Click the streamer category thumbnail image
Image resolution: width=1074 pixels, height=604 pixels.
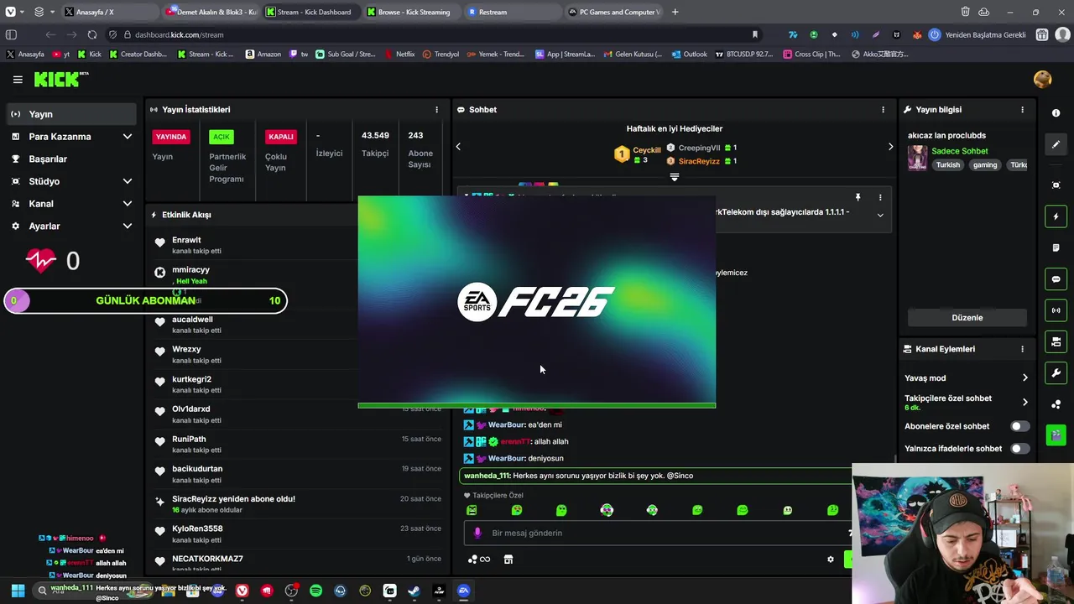(x=917, y=158)
